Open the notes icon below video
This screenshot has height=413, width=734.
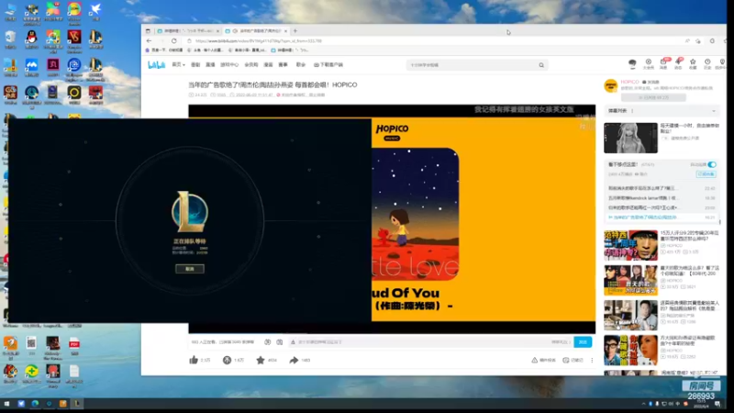coord(565,360)
